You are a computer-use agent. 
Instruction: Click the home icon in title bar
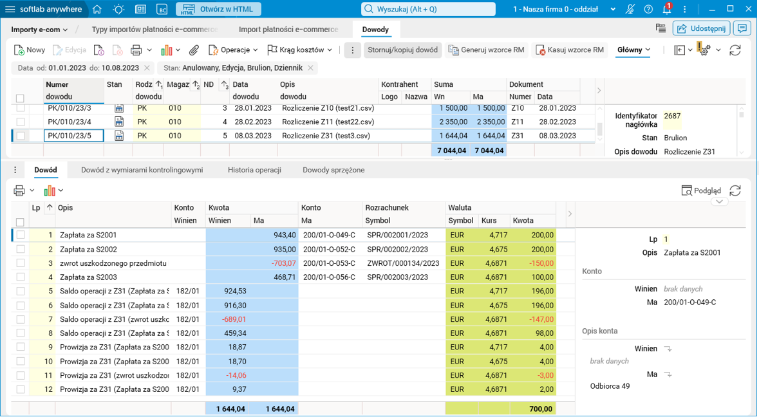click(x=97, y=10)
